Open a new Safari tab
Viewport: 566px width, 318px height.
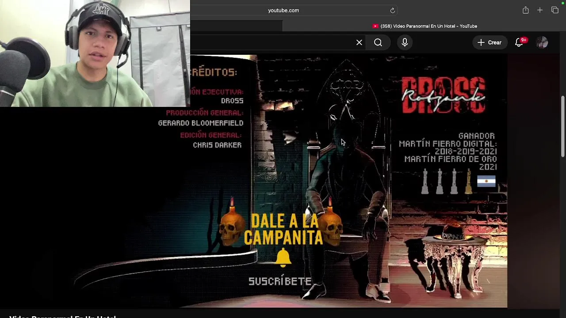(540, 10)
